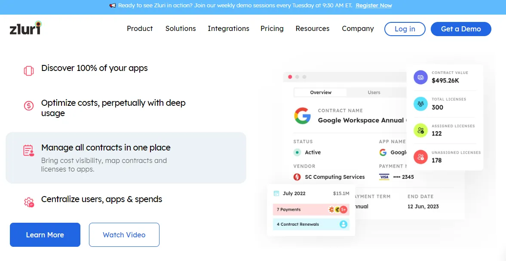Click the megaphone icon in the banner
Image resolution: width=506 pixels, height=261 pixels.
click(x=112, y=6)
